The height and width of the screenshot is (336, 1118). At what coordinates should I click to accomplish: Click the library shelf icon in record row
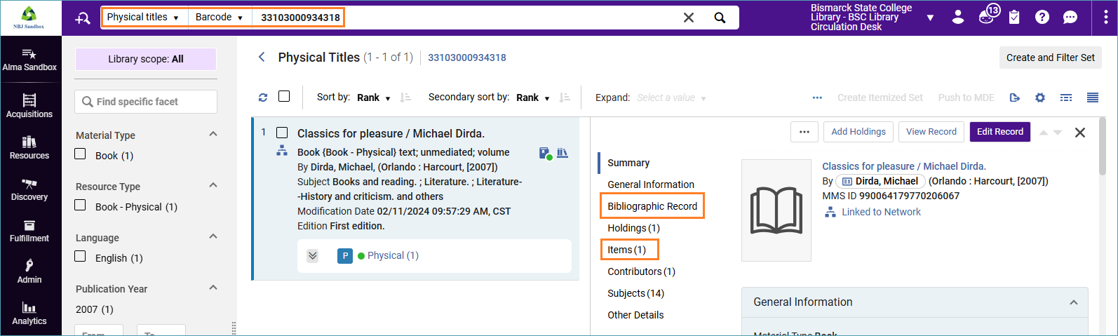pos(563,152)
